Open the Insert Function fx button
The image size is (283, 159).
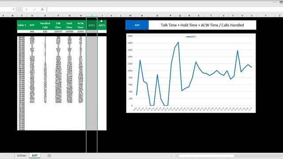click(x=42, y=9)
